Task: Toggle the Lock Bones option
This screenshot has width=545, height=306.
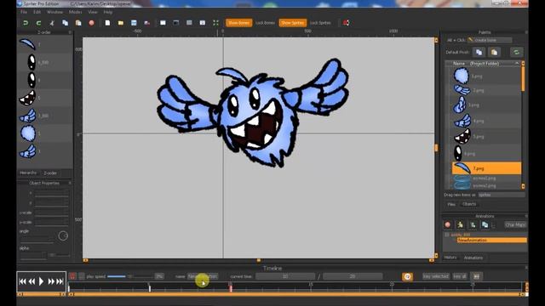Action: [265, 23]
